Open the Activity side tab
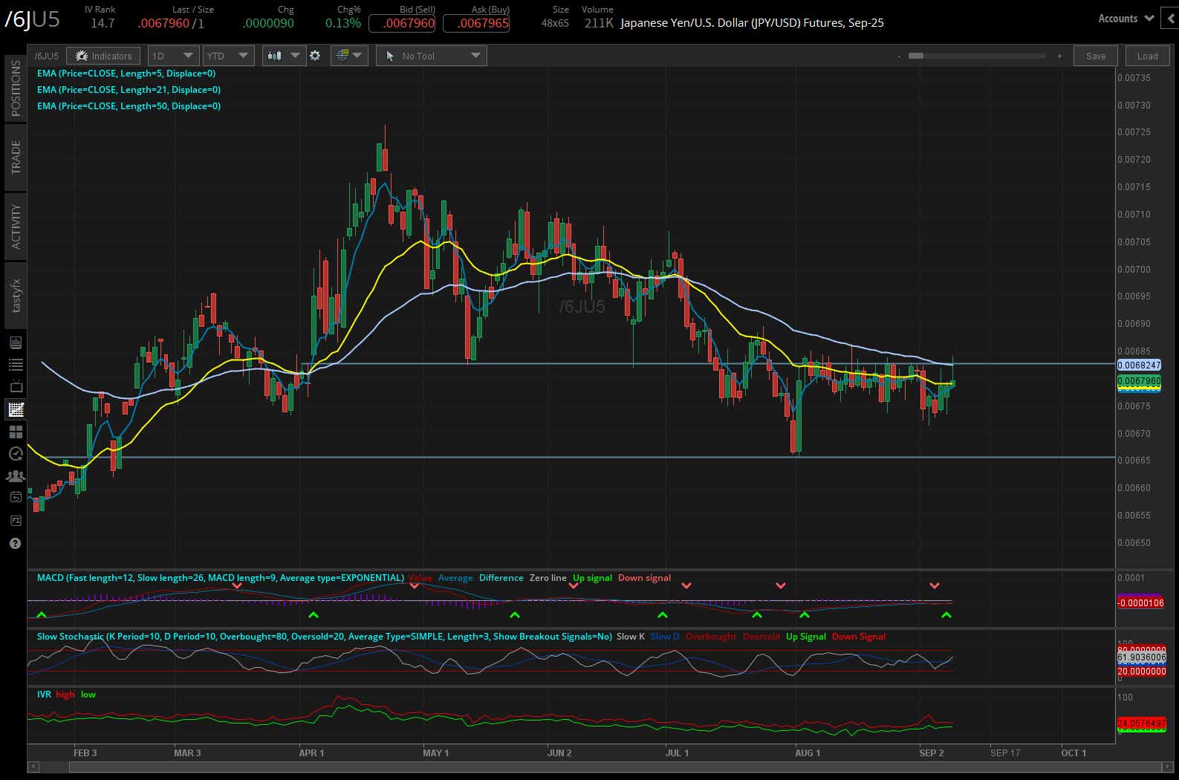Viewport: 1179px width, 780px height. tap(16, 226)
